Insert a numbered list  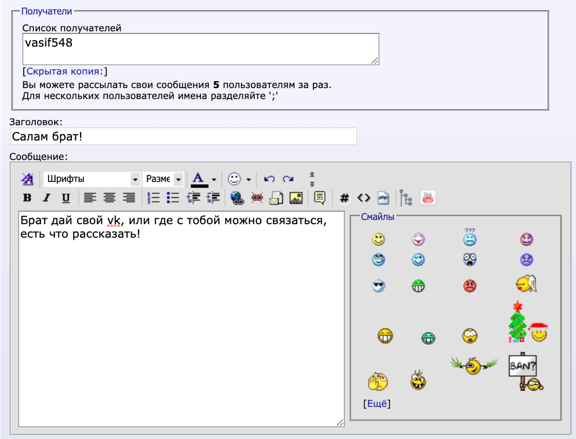[154, 198]
